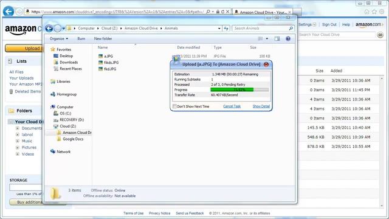Switch to Amazon Cloud Drive browser tab

click(263, 12)
